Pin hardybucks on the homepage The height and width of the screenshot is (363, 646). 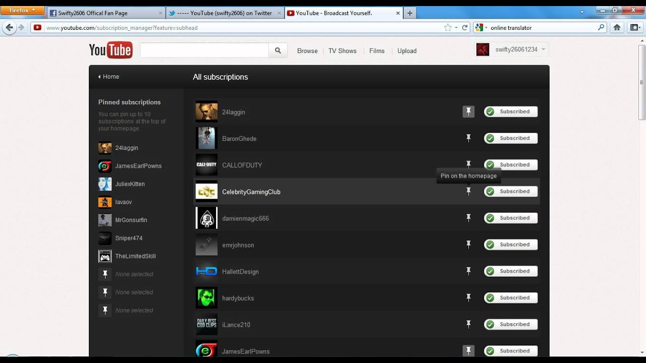[468, 298]
